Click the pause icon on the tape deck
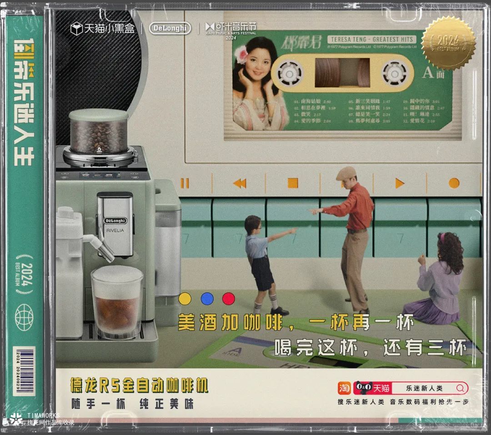This screenshot has height=435, width=491. click(x=185, y=183)
